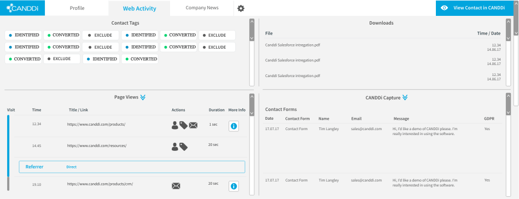Click the Direct referrer link

point(71,167)
